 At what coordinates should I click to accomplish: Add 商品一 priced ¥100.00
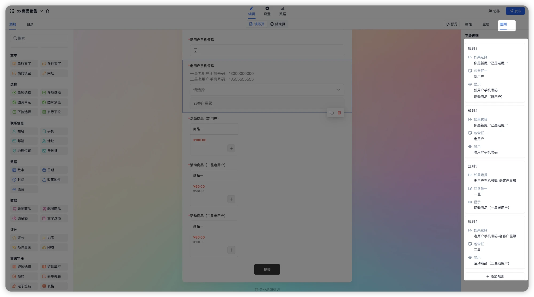tap(231, 148)
